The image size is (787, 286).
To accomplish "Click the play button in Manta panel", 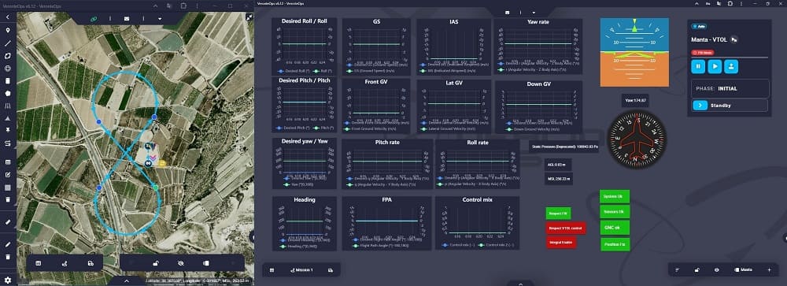I will coord(715,66).
